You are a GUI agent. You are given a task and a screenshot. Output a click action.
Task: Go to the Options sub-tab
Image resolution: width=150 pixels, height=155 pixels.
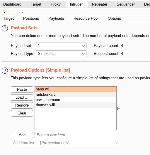click(x=114, y=18)
